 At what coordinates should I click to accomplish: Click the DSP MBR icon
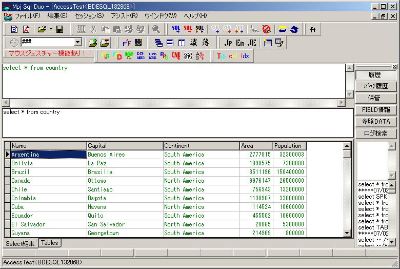pos(141,55)
